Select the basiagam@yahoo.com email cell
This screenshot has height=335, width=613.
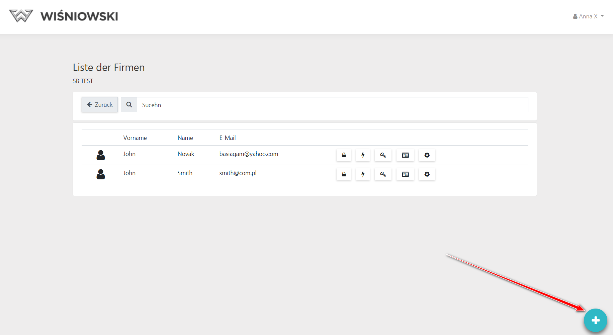click(249, 154)
